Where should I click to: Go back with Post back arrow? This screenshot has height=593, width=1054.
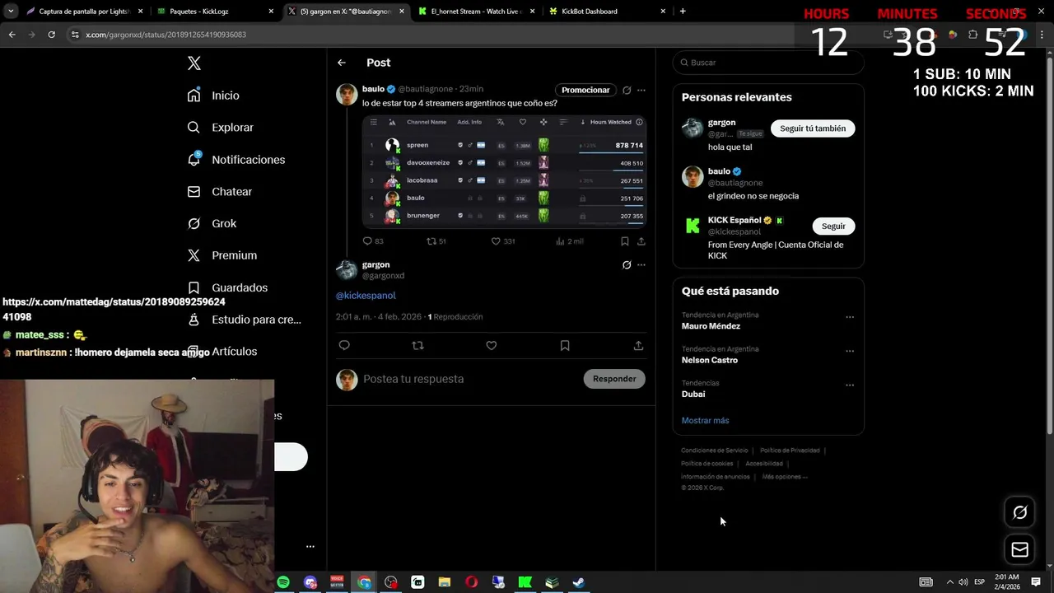click(342, 63)
